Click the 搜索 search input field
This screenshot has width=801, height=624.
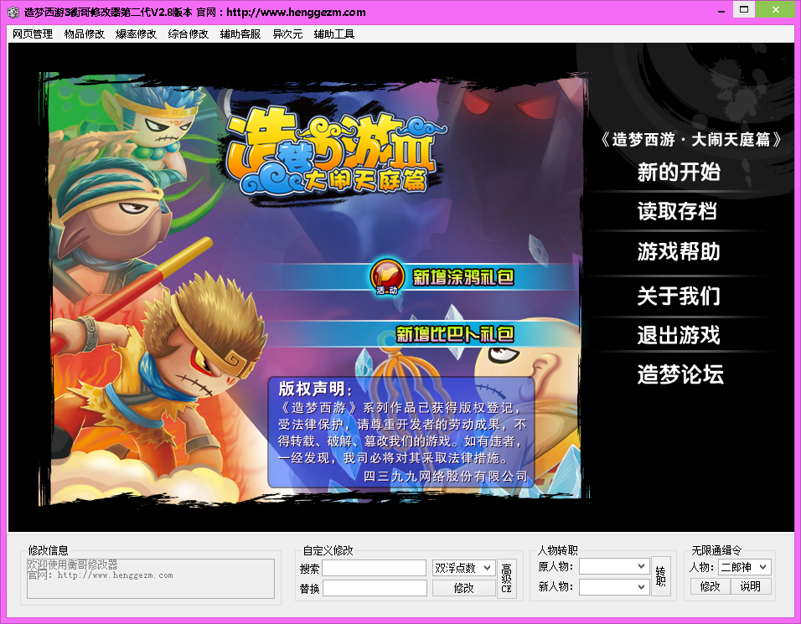click(375, 568)
